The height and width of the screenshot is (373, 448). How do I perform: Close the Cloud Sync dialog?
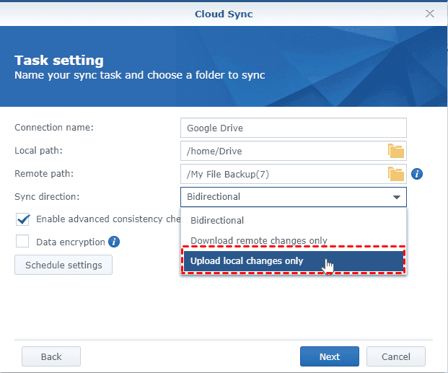(430, 13)
